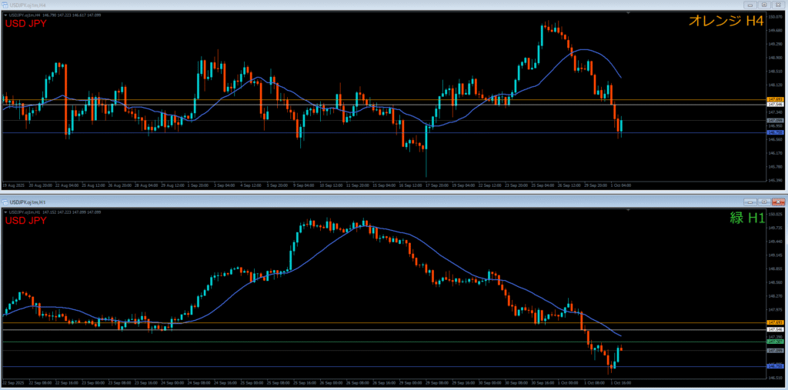Minimize the H4 chart window
Screen dimensions: 788x390
(752, 5)
